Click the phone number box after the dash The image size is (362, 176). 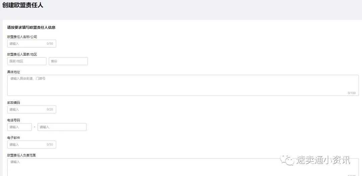(62, 127)
